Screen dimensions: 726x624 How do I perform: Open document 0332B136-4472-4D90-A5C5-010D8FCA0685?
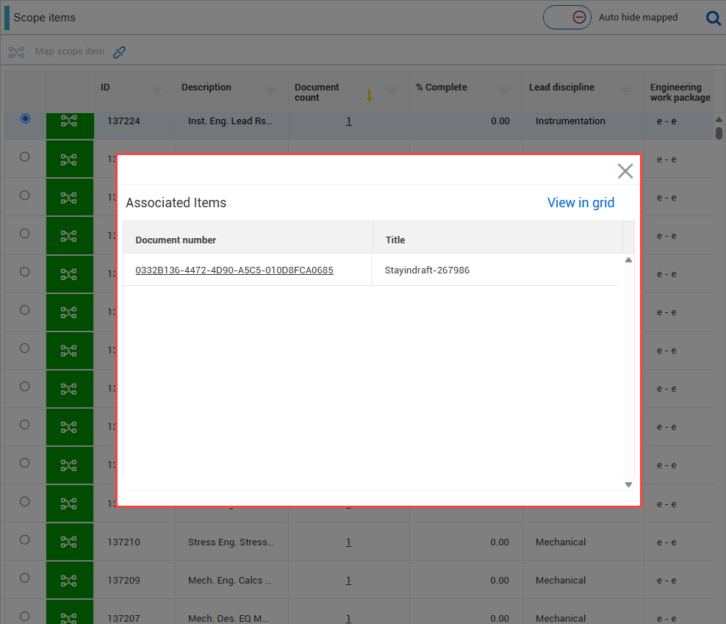click(234, 270)
